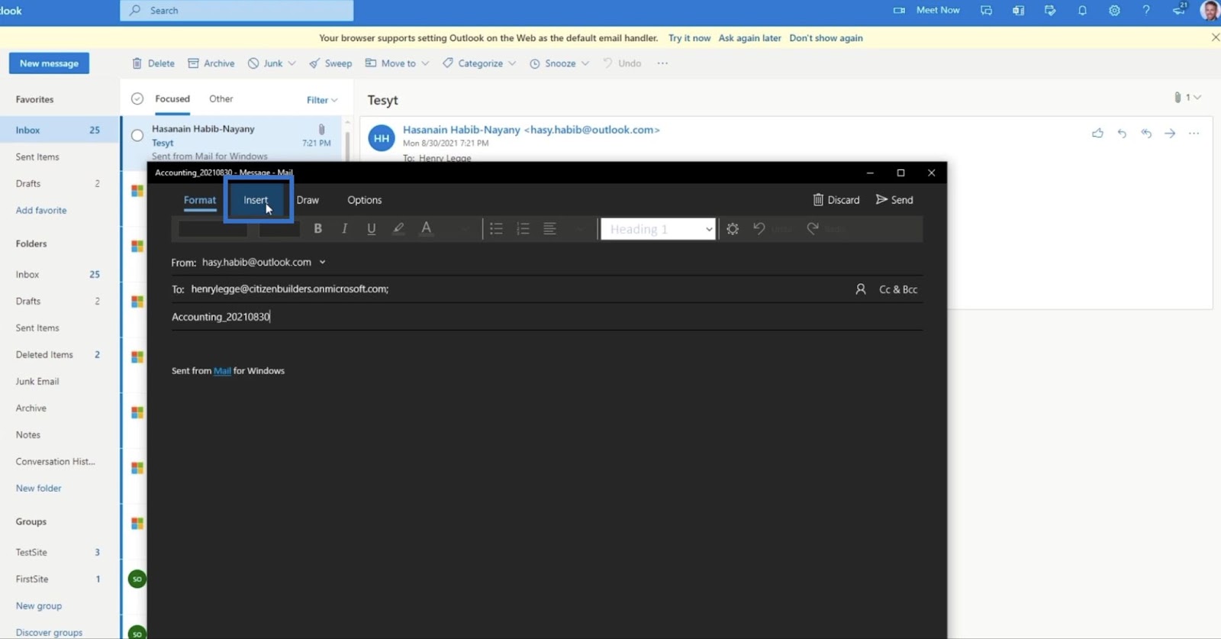Switch to the Other inbox tab
The height and width of the screenshot is (639, 1221).
click(x=221, y=98)
